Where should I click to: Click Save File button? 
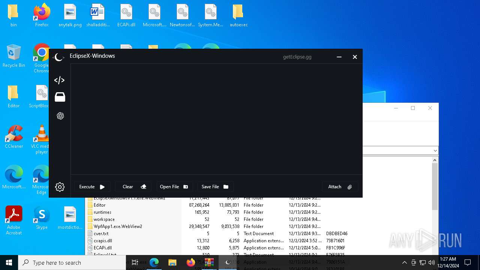[215, 187]
